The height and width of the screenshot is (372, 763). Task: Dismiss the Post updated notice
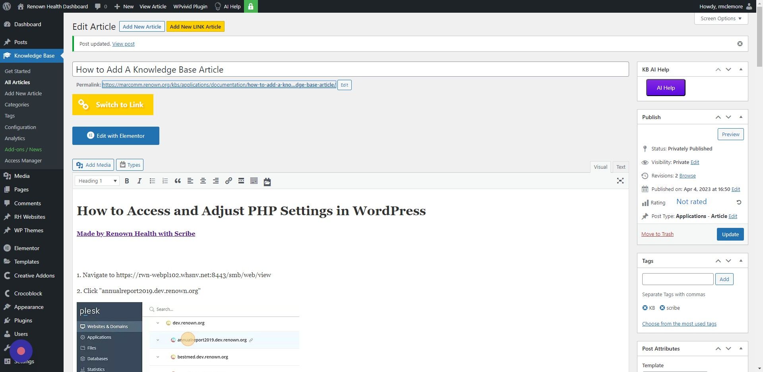tap(740, 44)
